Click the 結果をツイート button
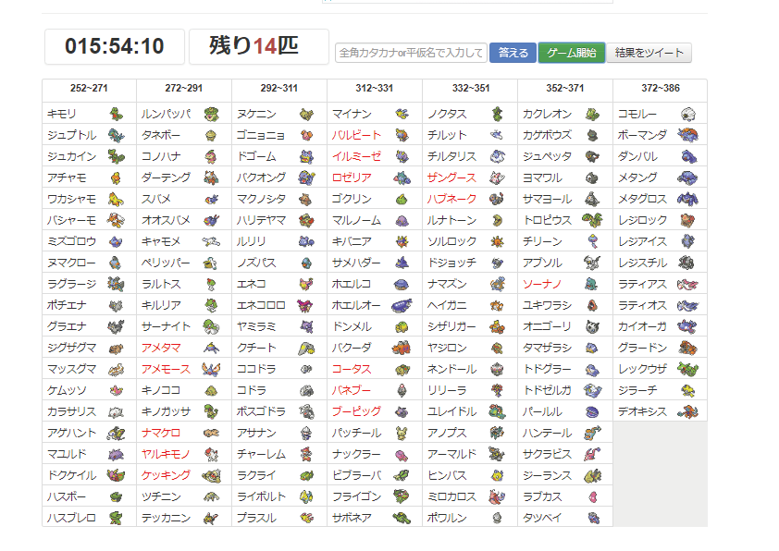The image size is (779, 551). pos(649,53)
